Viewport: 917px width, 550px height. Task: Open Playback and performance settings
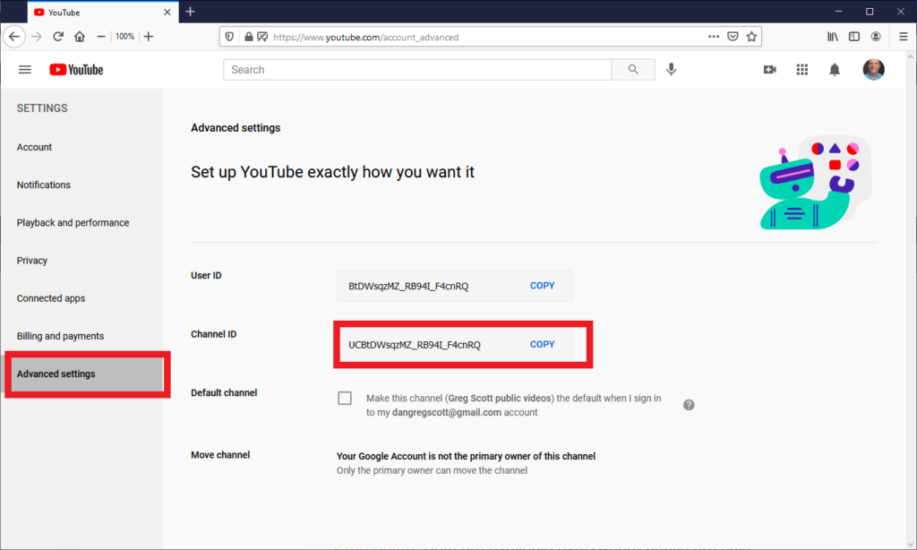73,223
